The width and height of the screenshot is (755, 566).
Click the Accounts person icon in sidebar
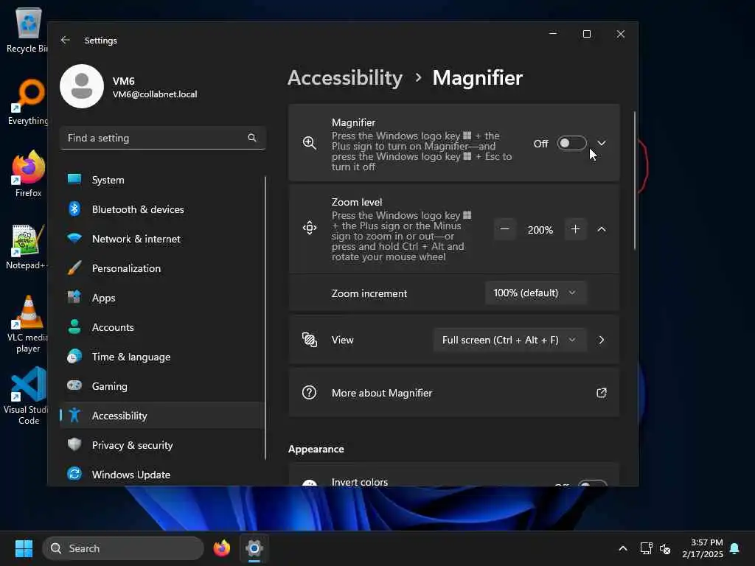74,326
